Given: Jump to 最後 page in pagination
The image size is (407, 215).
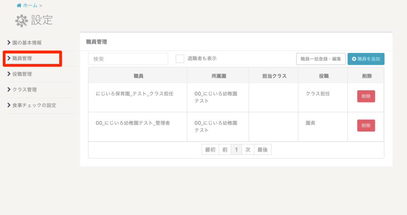Looking at the screenshot, I should 263,150.
